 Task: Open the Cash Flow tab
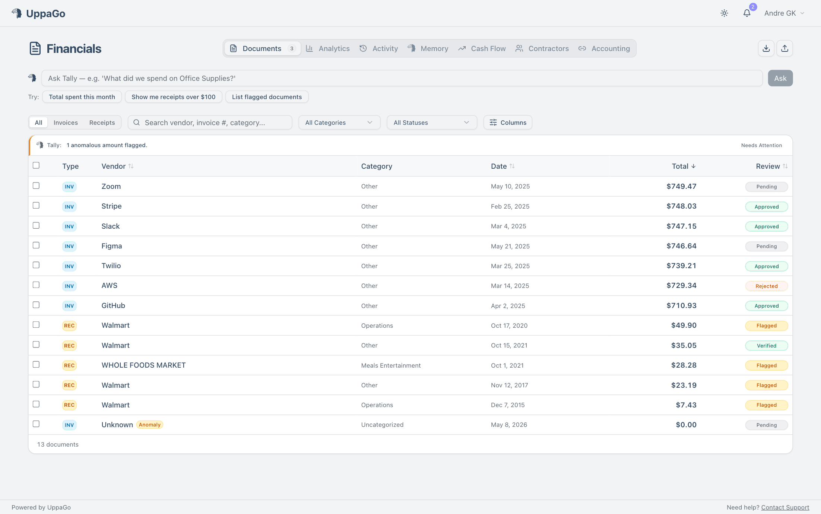pyautogui.click(x=482, y=48)
